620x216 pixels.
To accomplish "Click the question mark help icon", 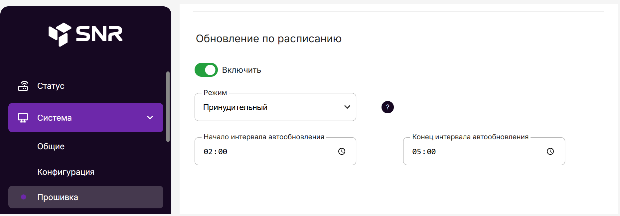I will (x=387, y=107).
